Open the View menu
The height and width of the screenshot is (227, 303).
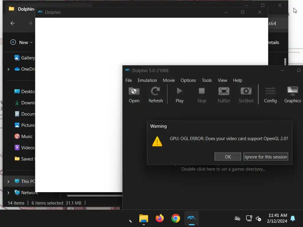[223, 80]
